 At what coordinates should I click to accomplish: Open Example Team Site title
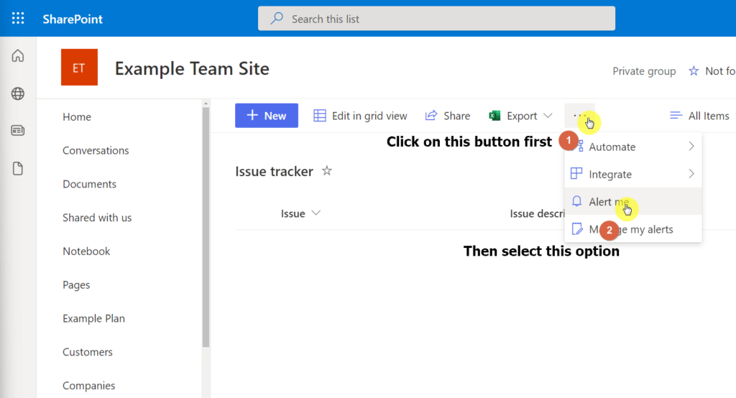192,68
